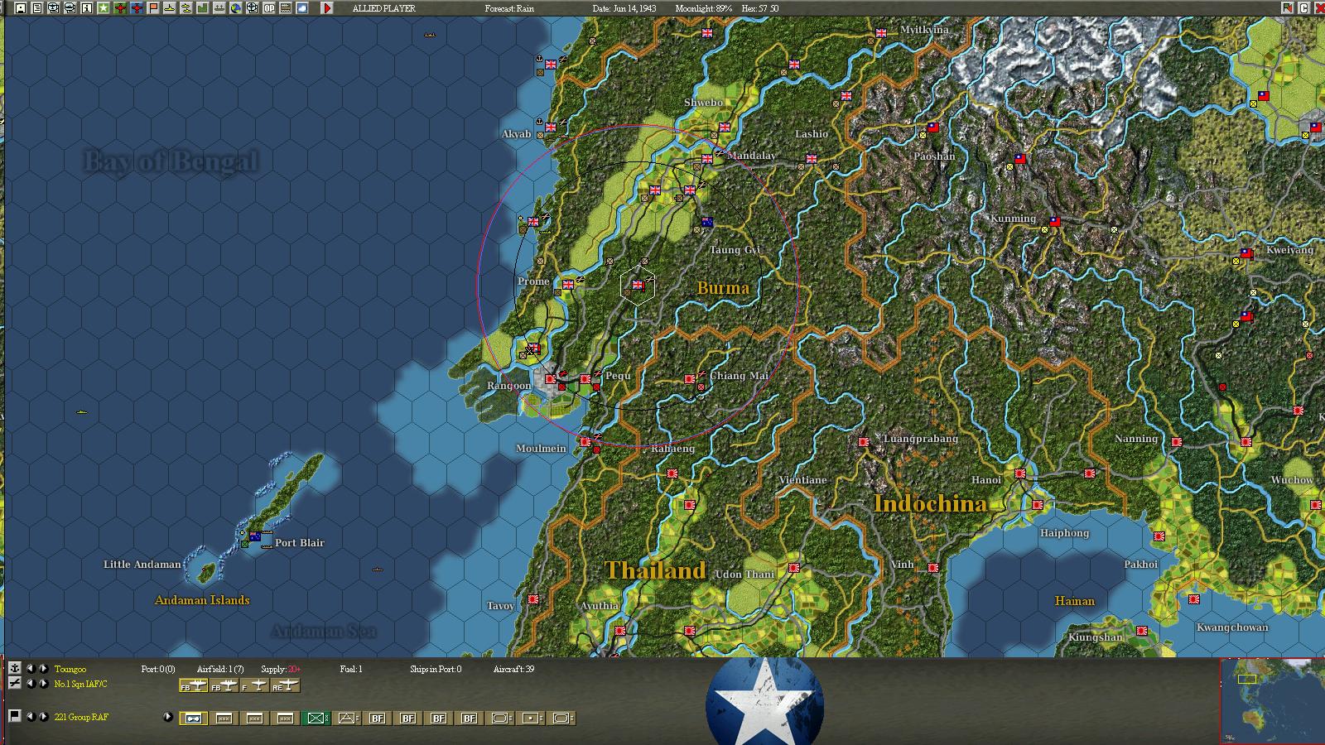The height and width of the screenshot is (745, 1325).
Task: Click the red end turn arrow
Action: coord(327,8)
